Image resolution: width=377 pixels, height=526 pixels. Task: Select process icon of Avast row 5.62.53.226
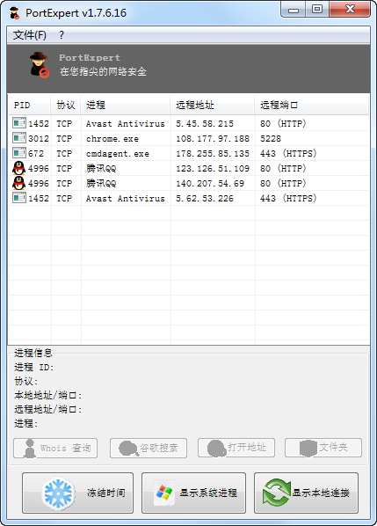tap(19, 198)
